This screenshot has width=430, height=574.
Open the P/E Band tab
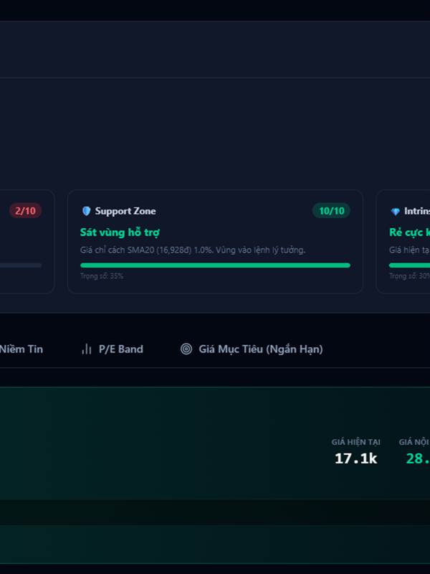coord(113,349)
